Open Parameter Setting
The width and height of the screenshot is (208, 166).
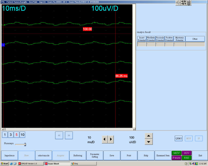(95, 156)
